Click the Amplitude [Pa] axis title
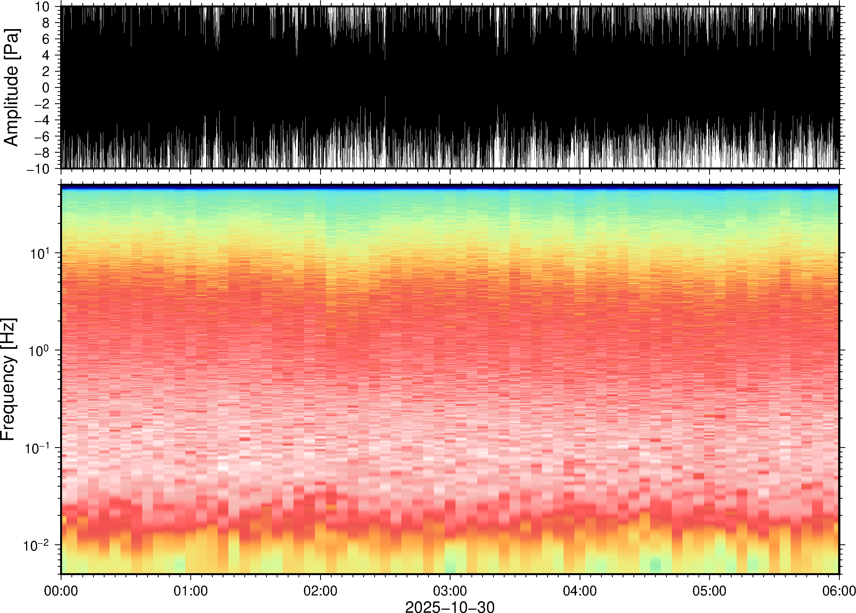 click(11, 87)
